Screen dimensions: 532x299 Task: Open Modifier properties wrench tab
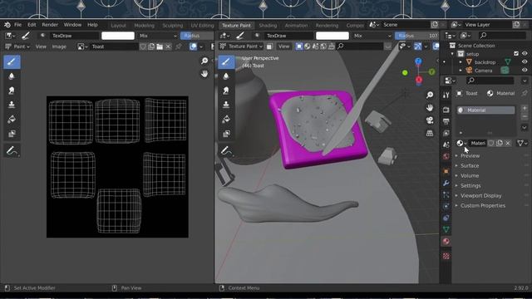point(446,184)
